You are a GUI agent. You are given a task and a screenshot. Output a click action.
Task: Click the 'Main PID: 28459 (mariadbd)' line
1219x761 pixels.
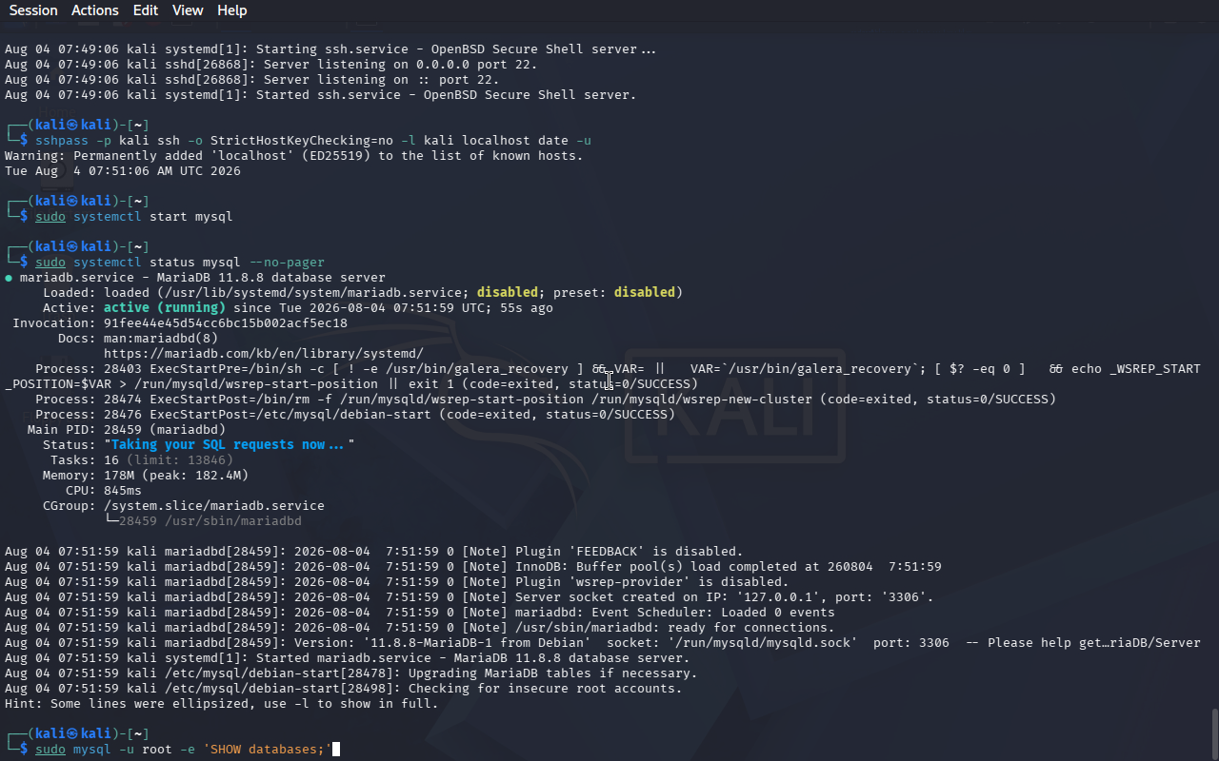pyautogui.click(x=127, y=429)
